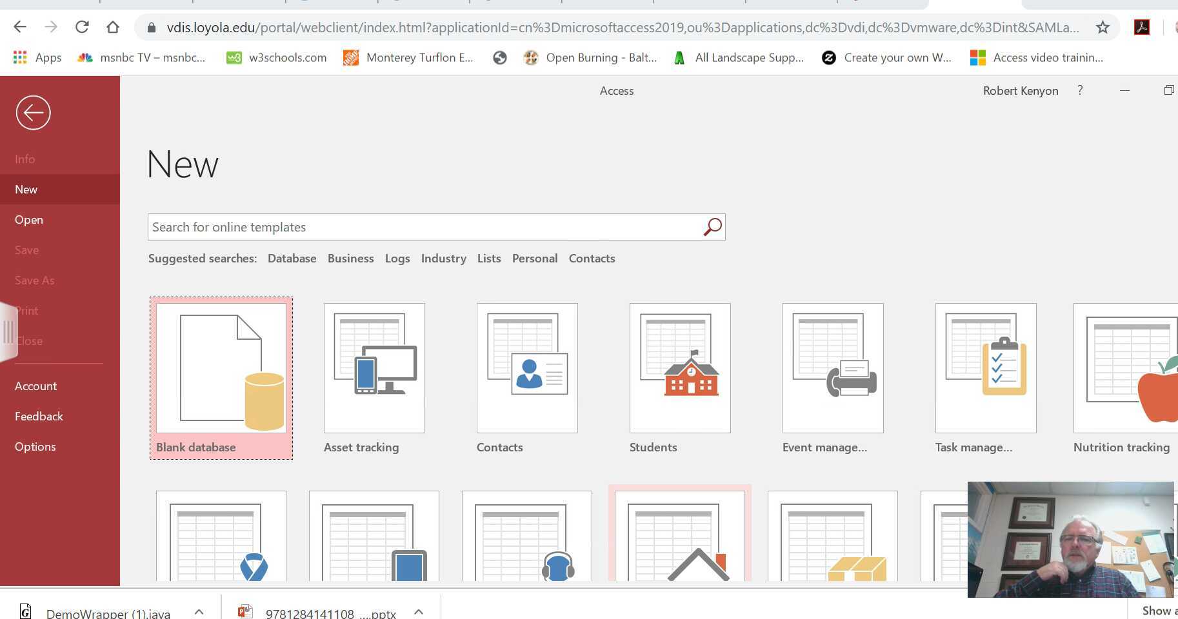The width and height of the screenshot is (1178, 619).
Task: Pick the Students template
Action: (x=680, y=369)
